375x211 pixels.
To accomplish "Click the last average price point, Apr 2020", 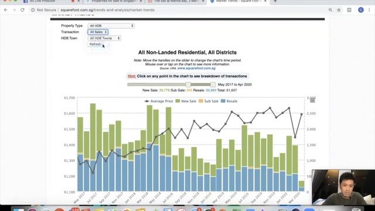I will click(302, 114).
